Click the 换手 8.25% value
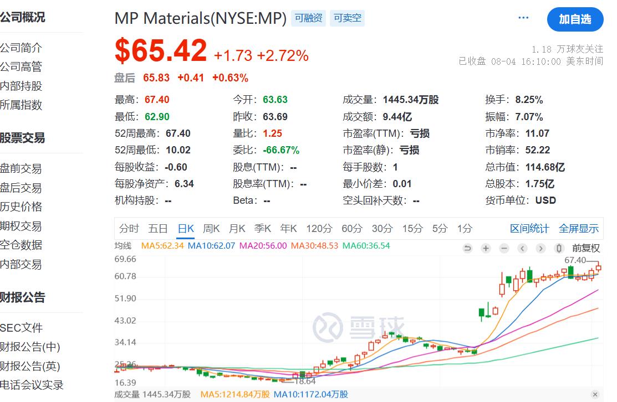The image size is (617, 402). 529,100
